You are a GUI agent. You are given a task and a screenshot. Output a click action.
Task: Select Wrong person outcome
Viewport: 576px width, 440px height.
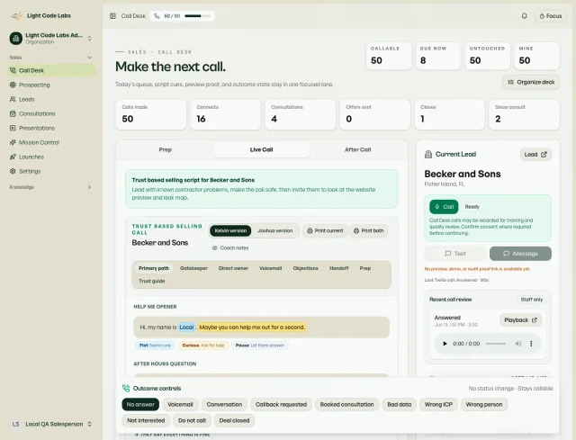pyautogui.click(x=484, y=404)
